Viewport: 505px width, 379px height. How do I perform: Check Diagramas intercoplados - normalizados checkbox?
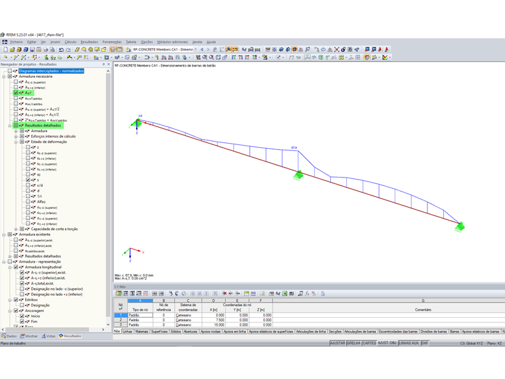10,71
